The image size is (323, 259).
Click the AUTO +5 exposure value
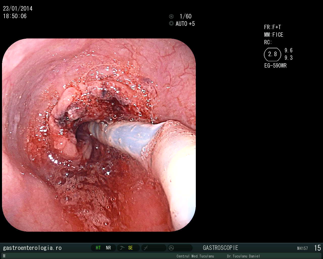pos(185,24)
